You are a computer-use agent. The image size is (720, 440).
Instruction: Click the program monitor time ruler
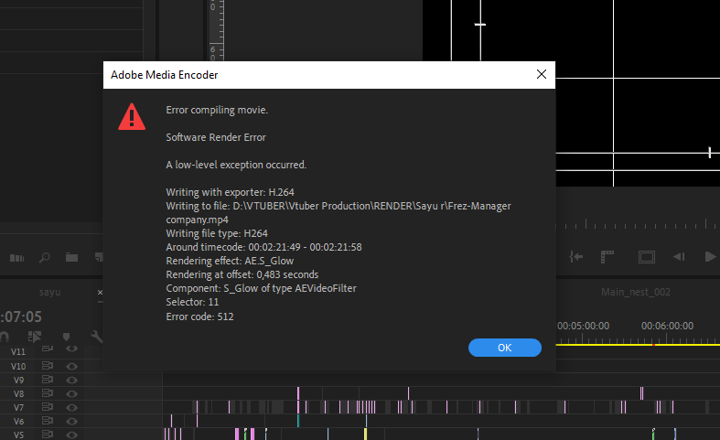coord(638,224)
